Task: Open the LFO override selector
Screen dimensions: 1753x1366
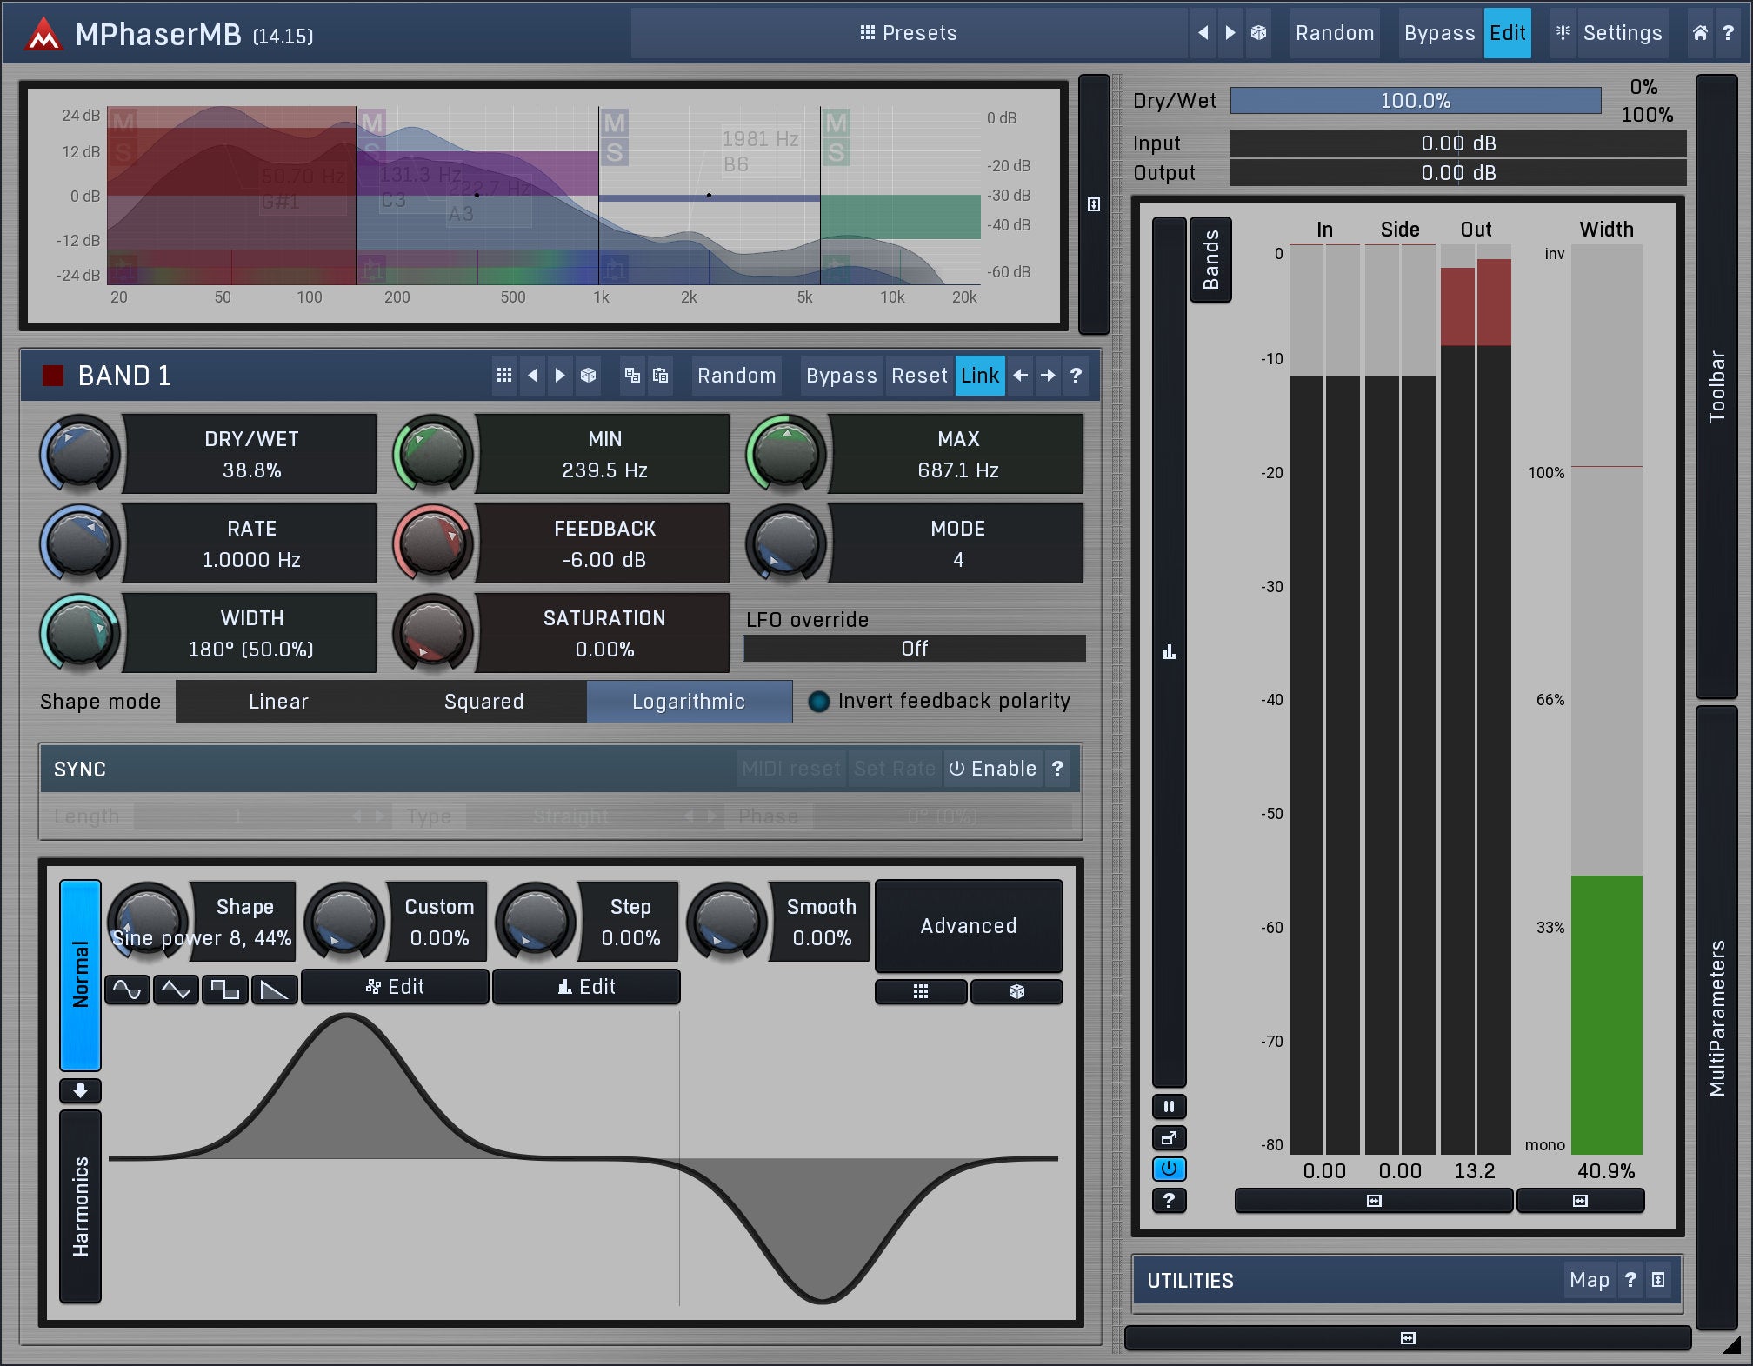Action: [x=913, y=649]
